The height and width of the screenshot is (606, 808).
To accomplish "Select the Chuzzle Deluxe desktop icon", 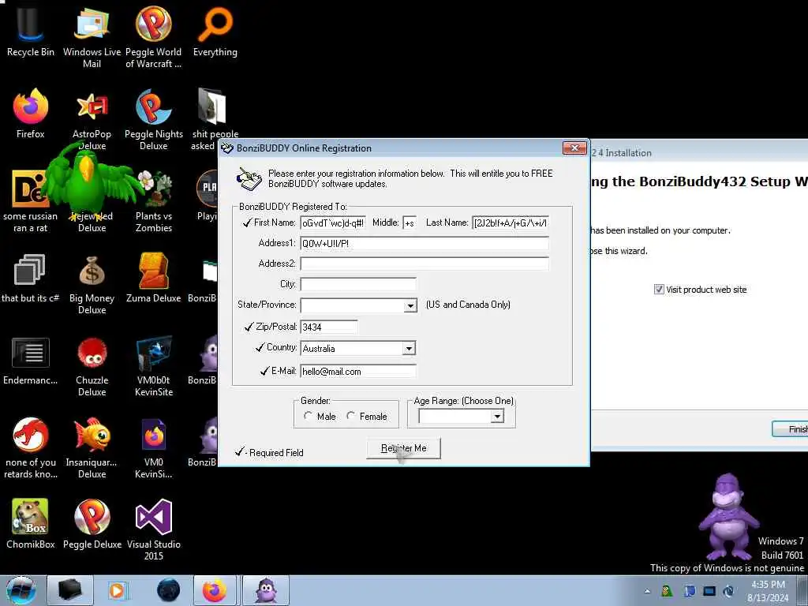I will click(x=92, y=366).
